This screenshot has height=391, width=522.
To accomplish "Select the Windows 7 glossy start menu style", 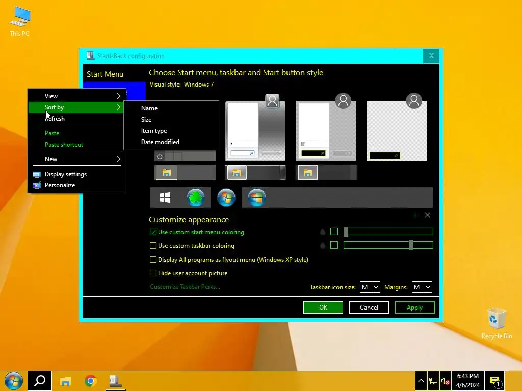I will click(x=255, y=131).
